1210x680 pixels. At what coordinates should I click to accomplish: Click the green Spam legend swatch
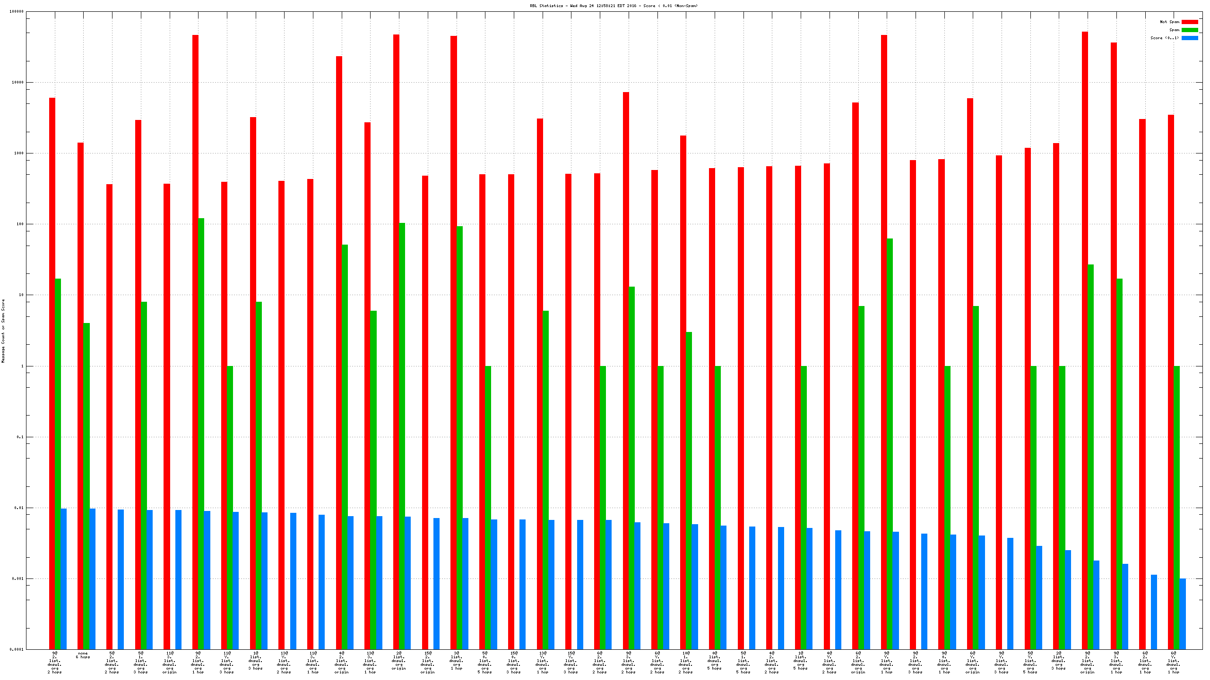[1189, 30]
